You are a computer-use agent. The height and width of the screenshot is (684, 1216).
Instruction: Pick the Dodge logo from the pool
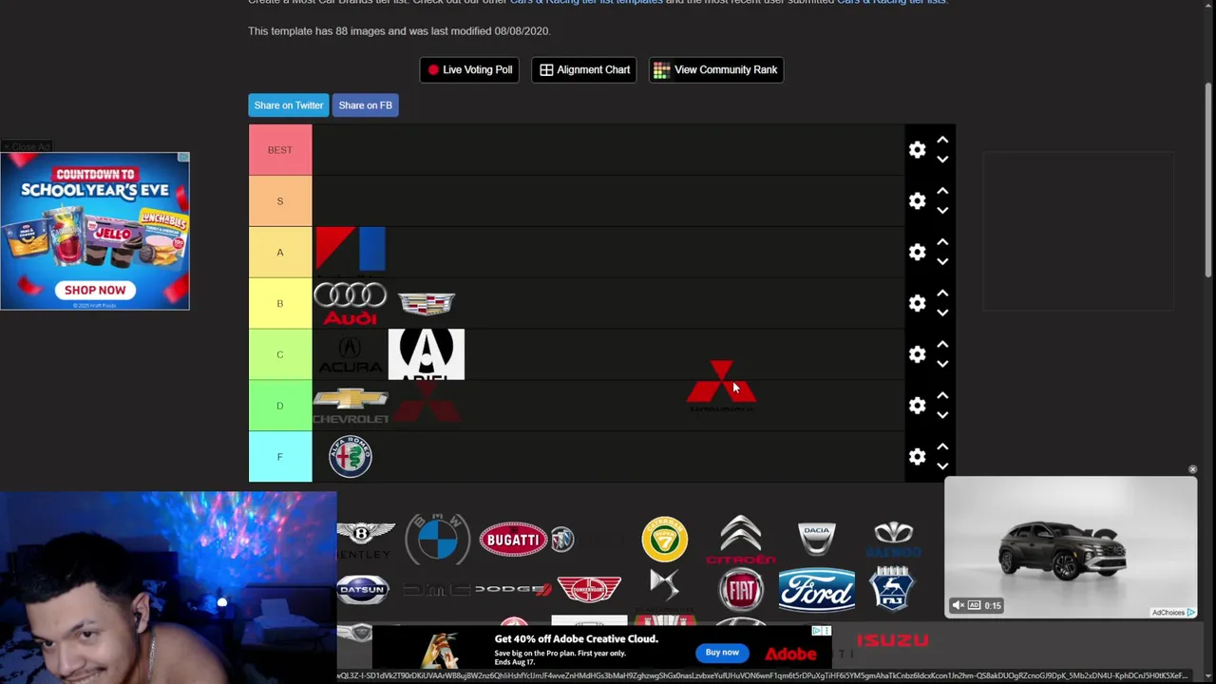click(513, 590)
